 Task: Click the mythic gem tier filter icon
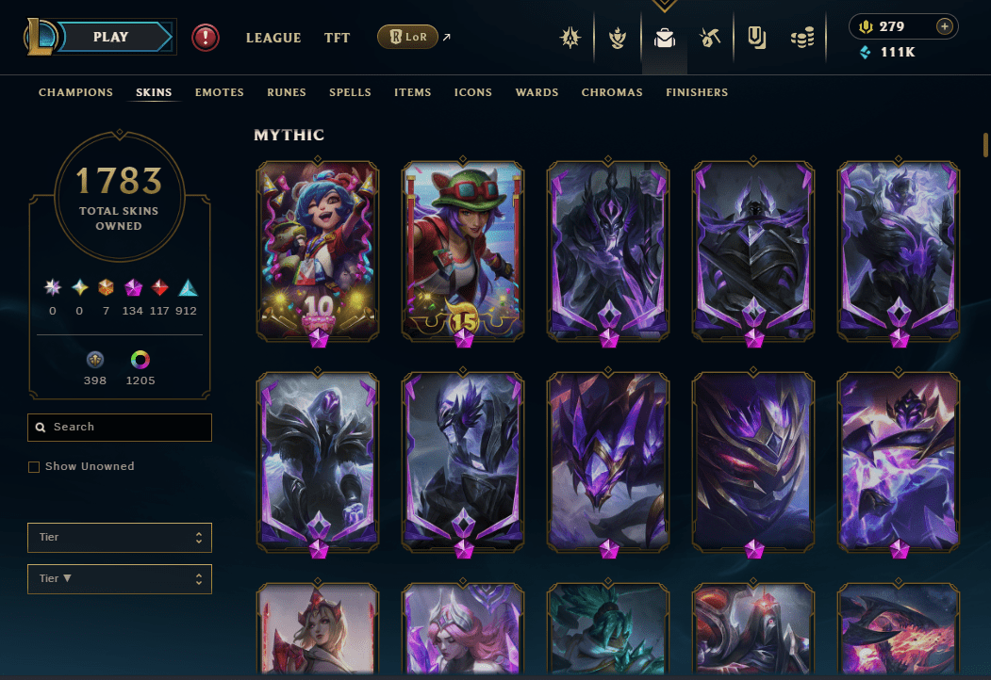[x=133, y=288]
